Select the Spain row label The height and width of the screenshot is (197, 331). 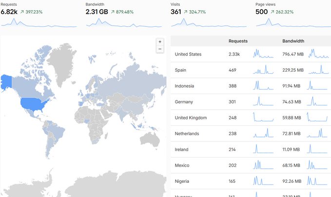(x=180, y=70)
